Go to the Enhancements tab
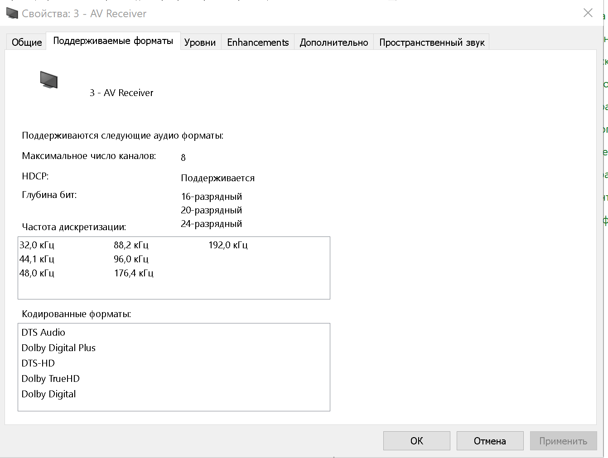The height and width of the screenshot is (458, 608). coord(257,42)
